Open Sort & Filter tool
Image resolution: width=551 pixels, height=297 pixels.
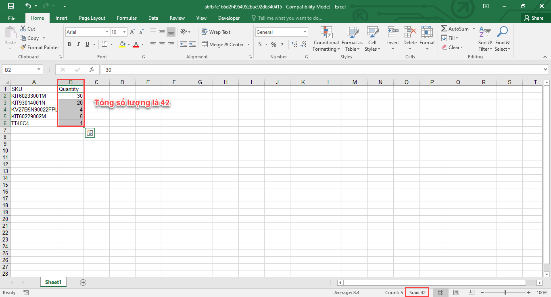pyautogui.click(x=485, y=39)
